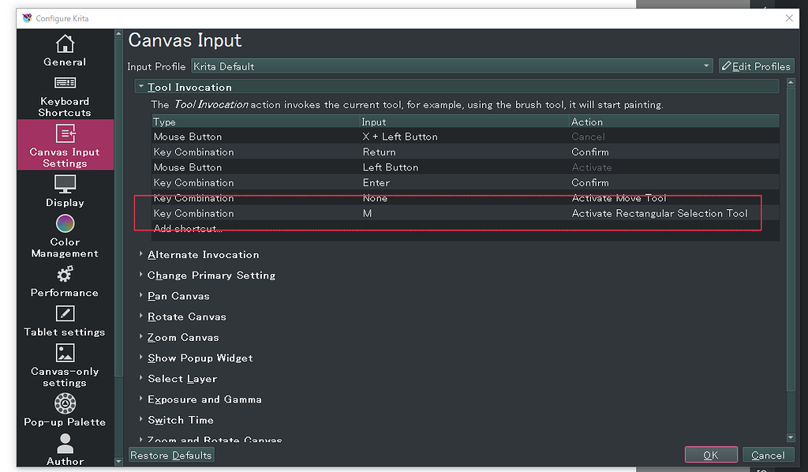The height and width of the screenshot is (472, 808).
Task: Open the Input Profile dropdown
Action: (x=451, y=66)
